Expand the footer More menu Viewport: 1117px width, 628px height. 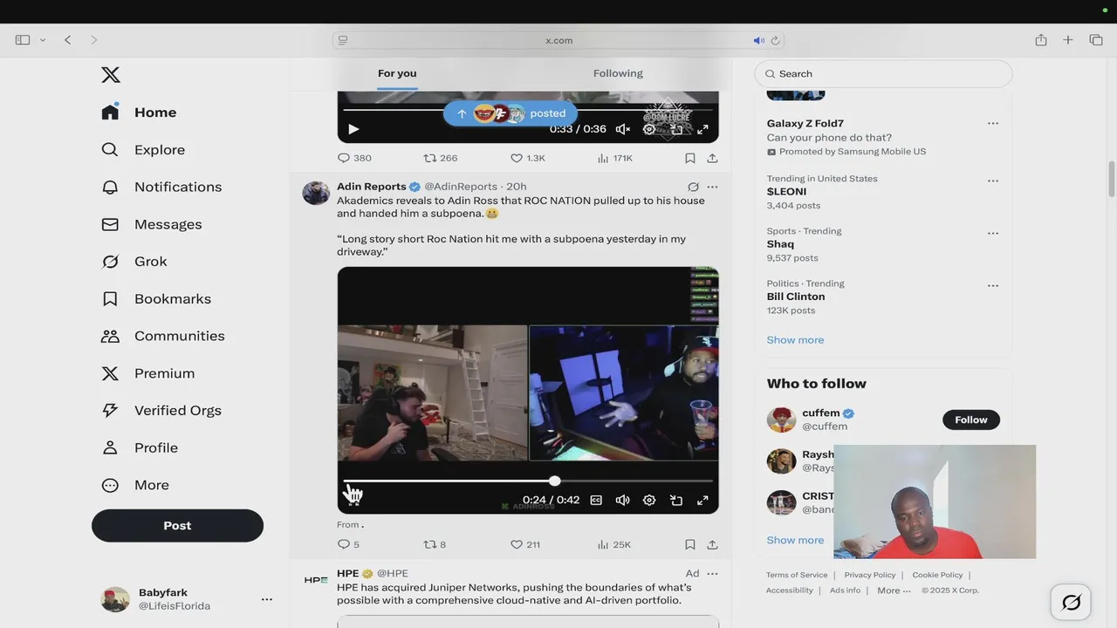[x=894, y=590]
